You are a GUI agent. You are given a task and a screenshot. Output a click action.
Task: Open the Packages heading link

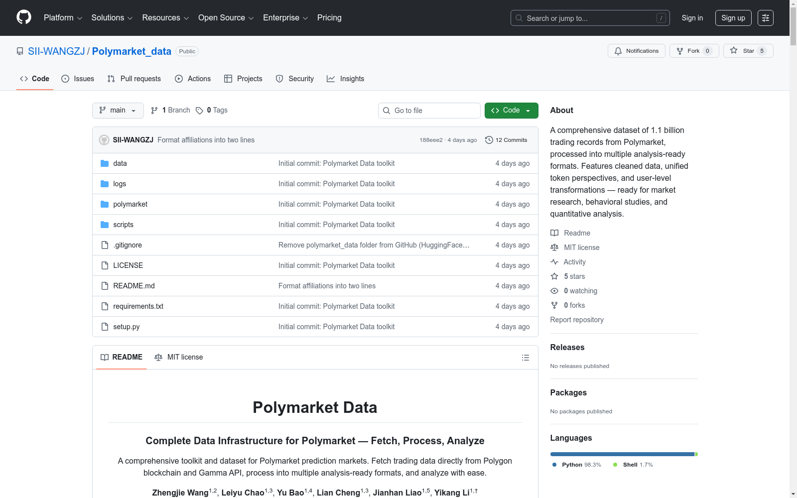tap(568, 392)
